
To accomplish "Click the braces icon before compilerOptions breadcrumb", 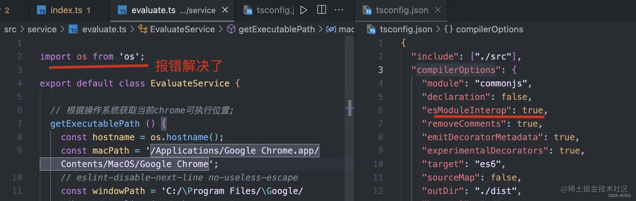I will 448,29.
